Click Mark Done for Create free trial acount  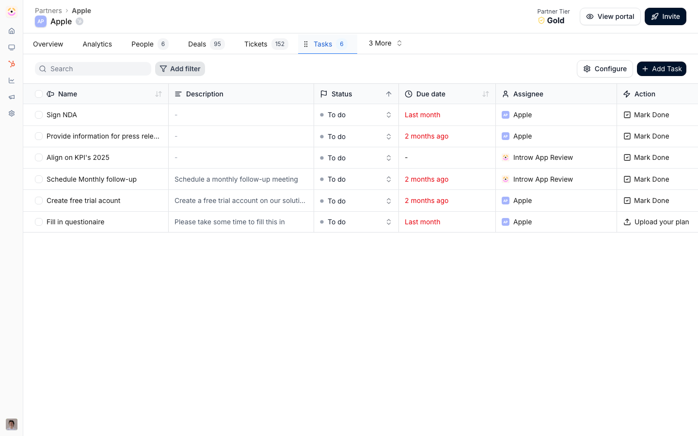(646, 201)
